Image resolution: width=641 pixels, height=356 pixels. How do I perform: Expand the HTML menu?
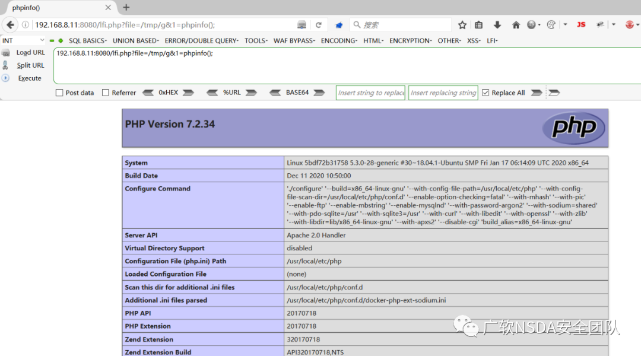(373, 40)
